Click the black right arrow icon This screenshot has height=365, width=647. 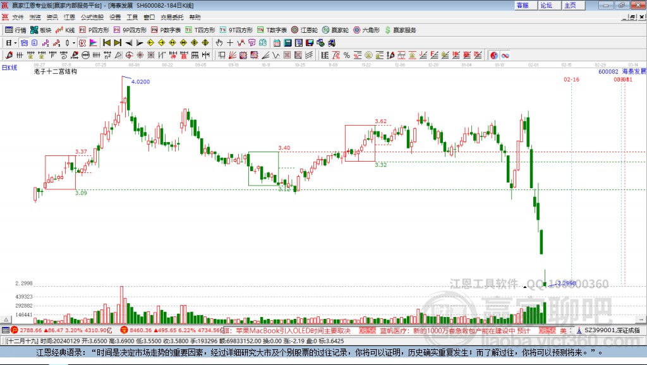140,43
